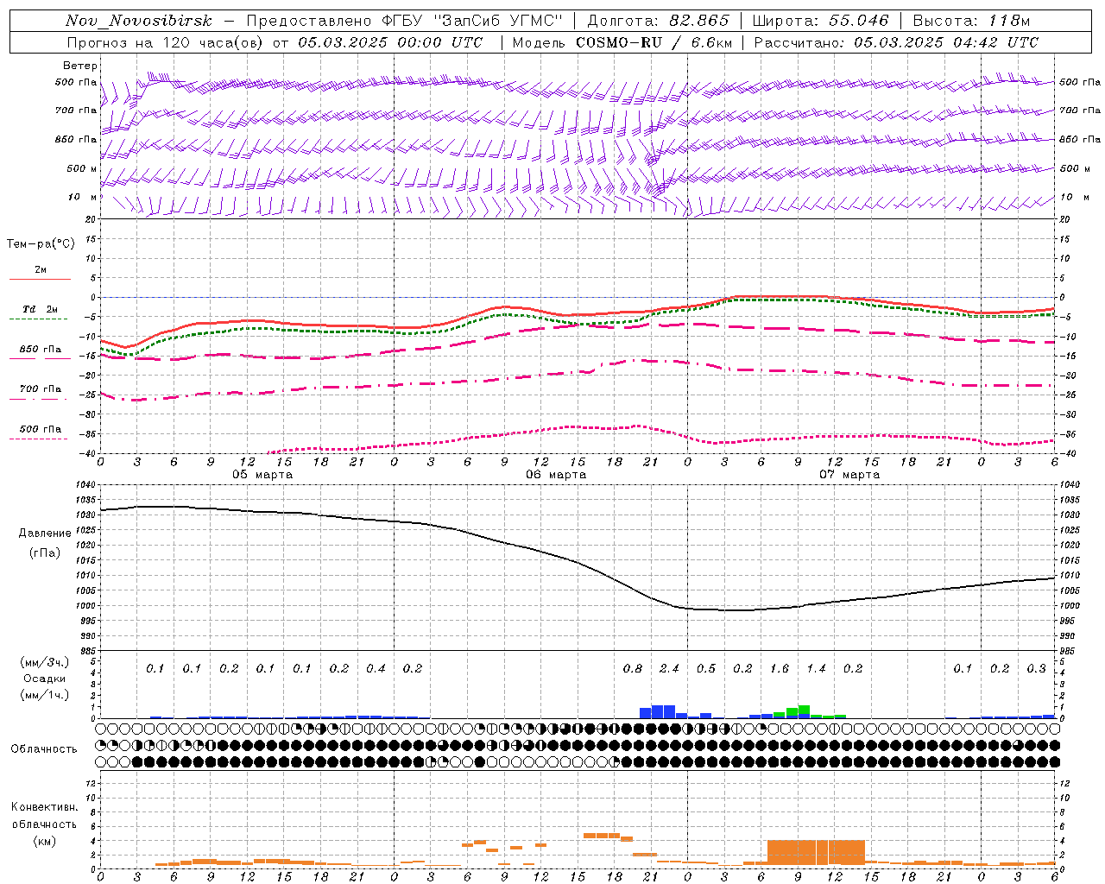Click the tallest green precipitation bar
The image size is (1105, 884).
pos(804,710)
